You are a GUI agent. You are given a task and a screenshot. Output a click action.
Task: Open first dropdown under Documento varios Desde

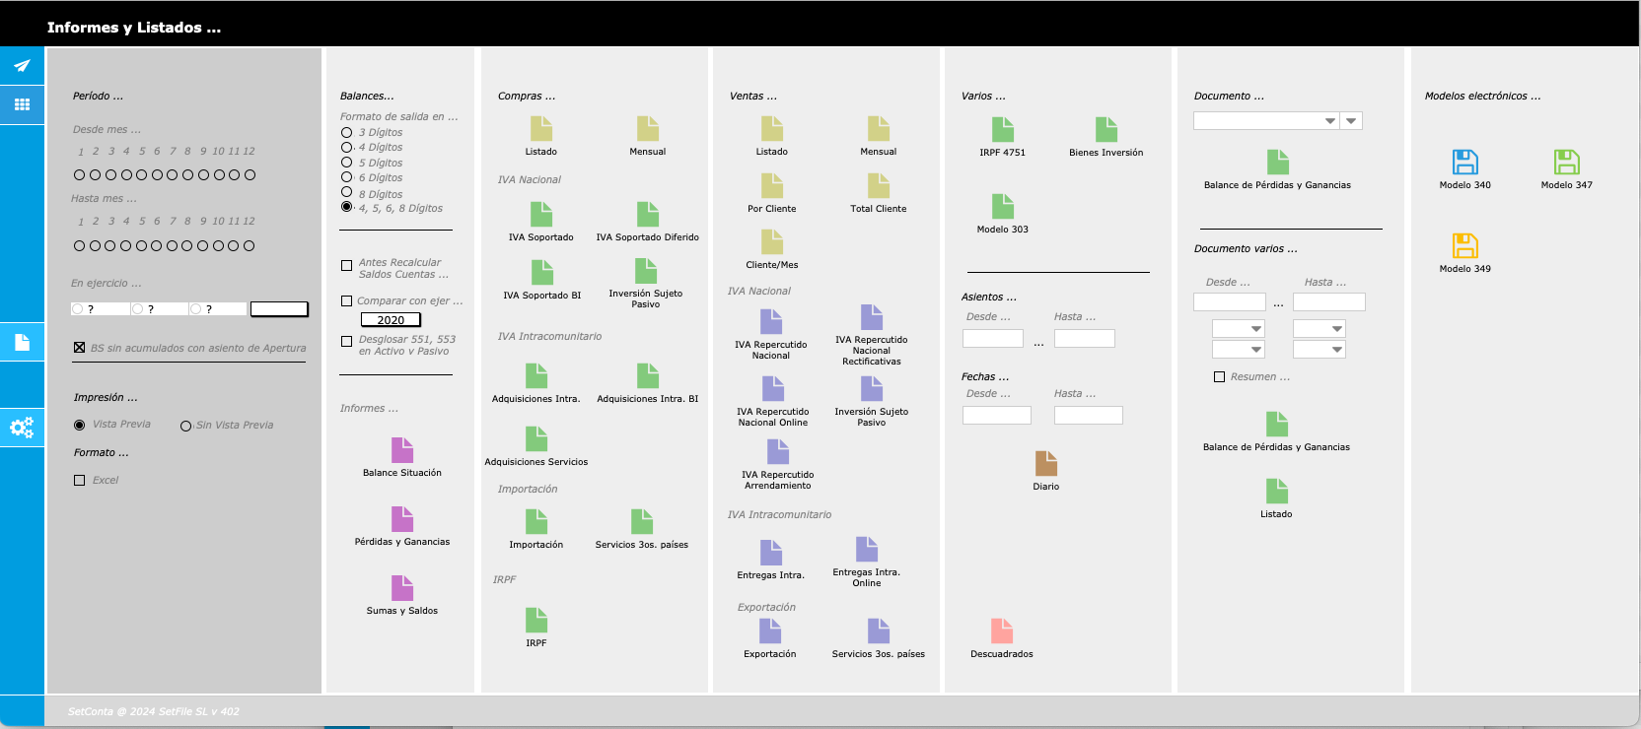click(1239, 329)
